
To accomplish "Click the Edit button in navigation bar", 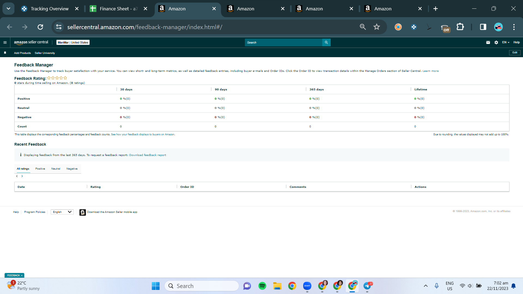I will (515, 53).
